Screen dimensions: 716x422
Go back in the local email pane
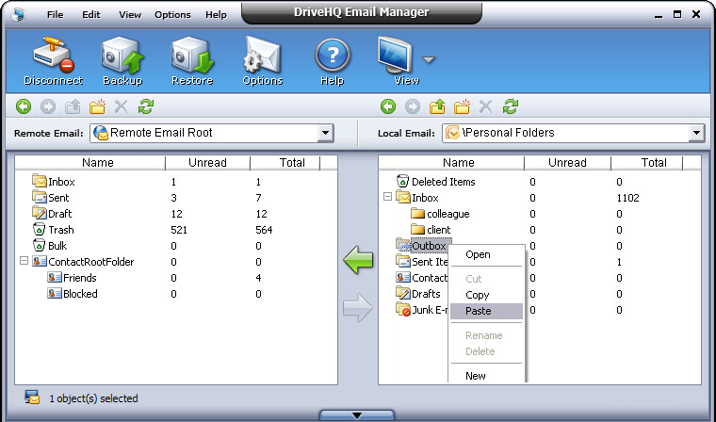click(388, 106)
